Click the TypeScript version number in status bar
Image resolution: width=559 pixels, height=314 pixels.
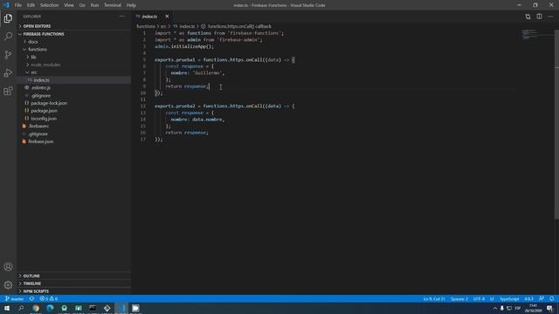[x=528, y=298]
